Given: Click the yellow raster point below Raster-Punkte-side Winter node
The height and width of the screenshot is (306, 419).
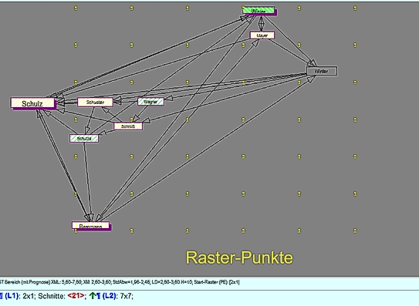Looking at the screenshot, I should [299, 82].
